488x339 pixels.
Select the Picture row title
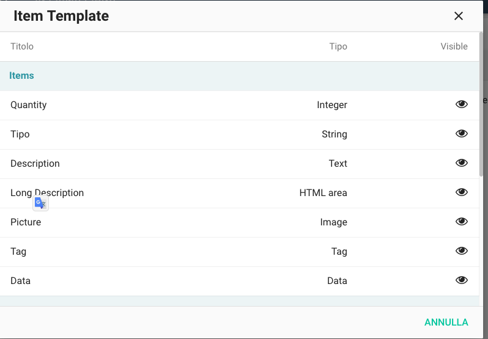click(26, 222)
